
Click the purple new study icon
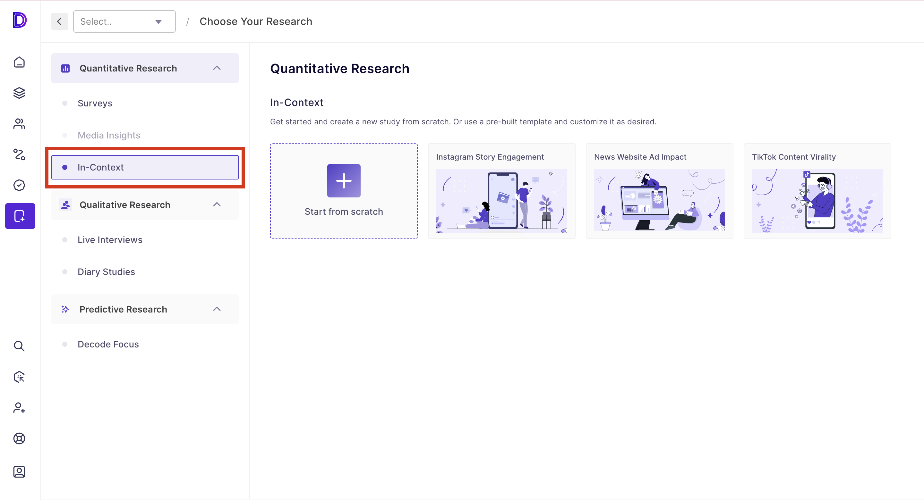click(20, 216)
